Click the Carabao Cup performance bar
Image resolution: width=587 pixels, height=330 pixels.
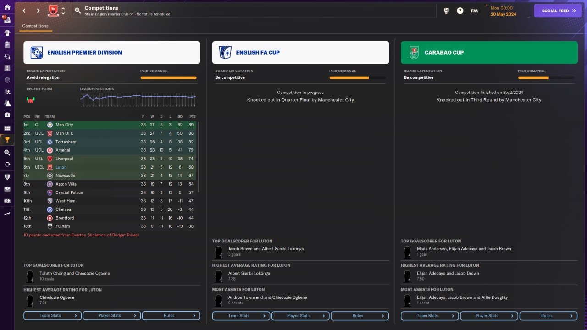(x=546, y=78)
